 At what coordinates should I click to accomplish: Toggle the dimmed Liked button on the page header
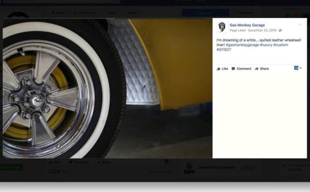point(60,13)
